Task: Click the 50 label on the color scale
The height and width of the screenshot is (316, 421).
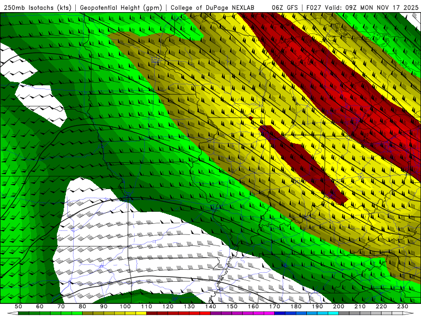Action: 18,307
